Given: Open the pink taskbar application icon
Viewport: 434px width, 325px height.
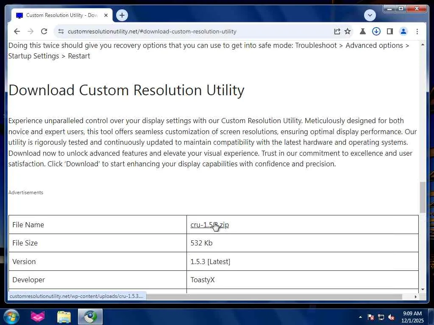Looking at the screenshot, I should [x=37, y=317].
